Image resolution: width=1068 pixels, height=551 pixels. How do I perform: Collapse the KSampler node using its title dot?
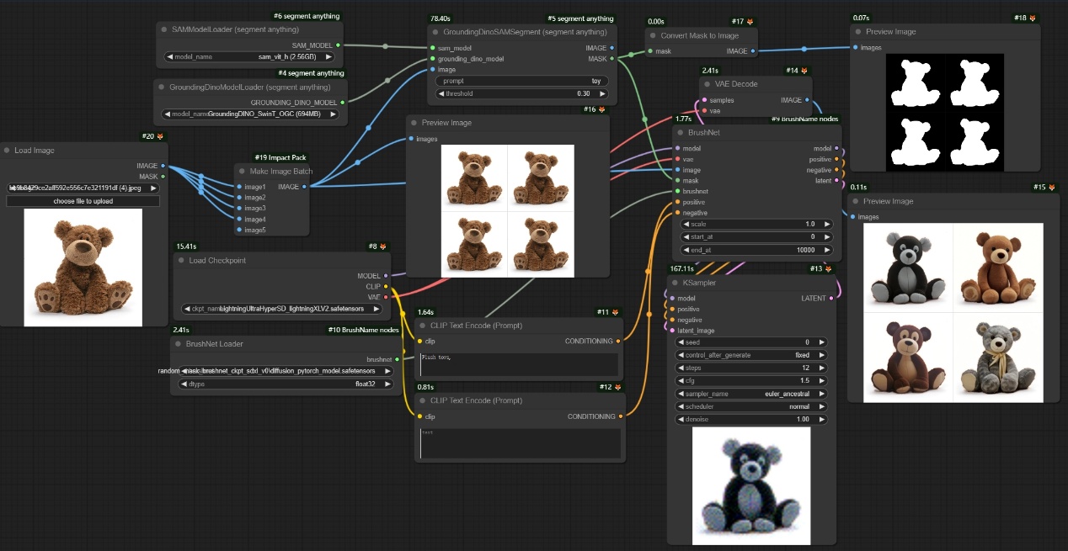(x=675, y=283)
